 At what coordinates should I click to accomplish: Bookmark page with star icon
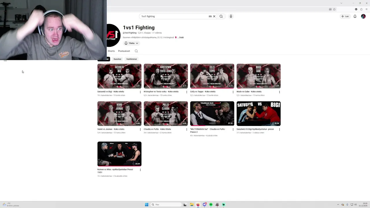(334, 9)
